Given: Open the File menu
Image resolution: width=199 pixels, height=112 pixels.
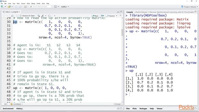Looking at the screenshot, I should click(2, 3).
